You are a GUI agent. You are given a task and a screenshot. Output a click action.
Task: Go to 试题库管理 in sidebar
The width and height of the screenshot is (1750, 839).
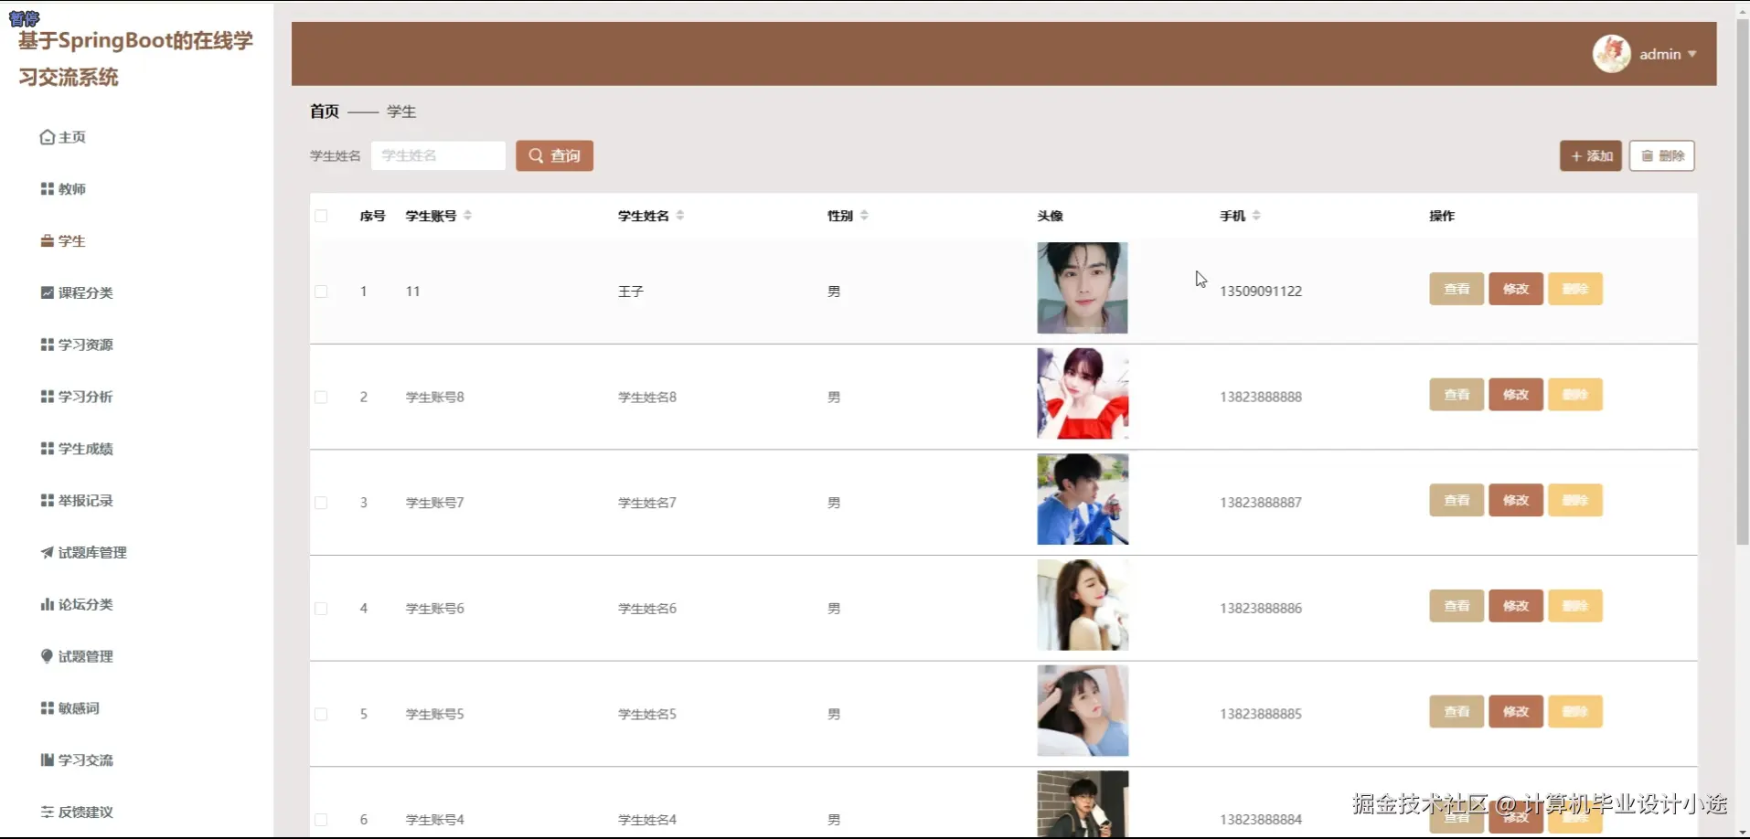point(84,553)
